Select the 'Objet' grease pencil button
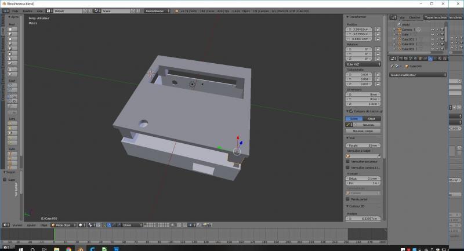Image resolution: width=464 pixels, height=251 pixels. tap(371, 118)
